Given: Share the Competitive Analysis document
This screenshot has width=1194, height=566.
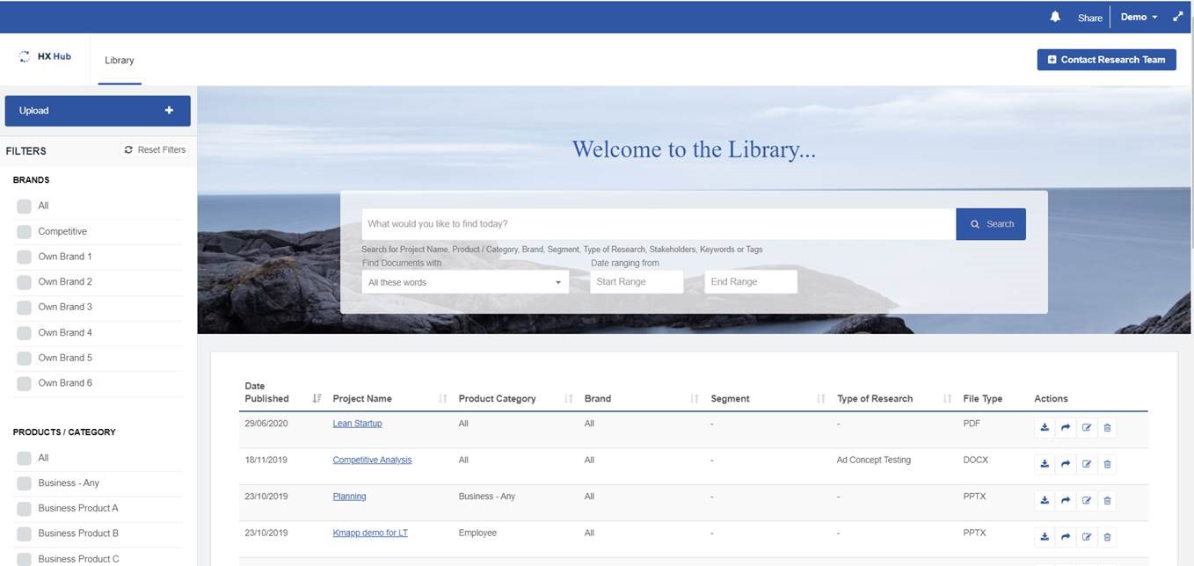Looking at the screenshot, I should click(x=1066, y=464).
